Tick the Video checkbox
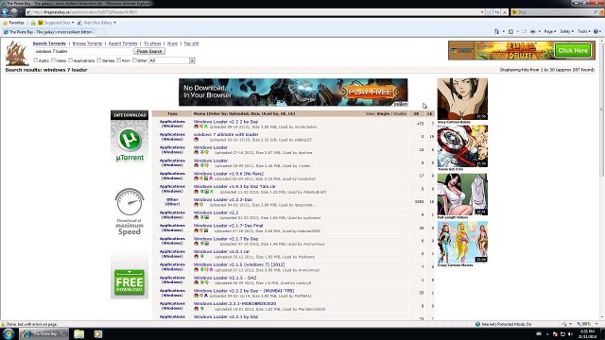Viewport: 605px width, 340px height. pyautogui.click(x=53, y=60)
